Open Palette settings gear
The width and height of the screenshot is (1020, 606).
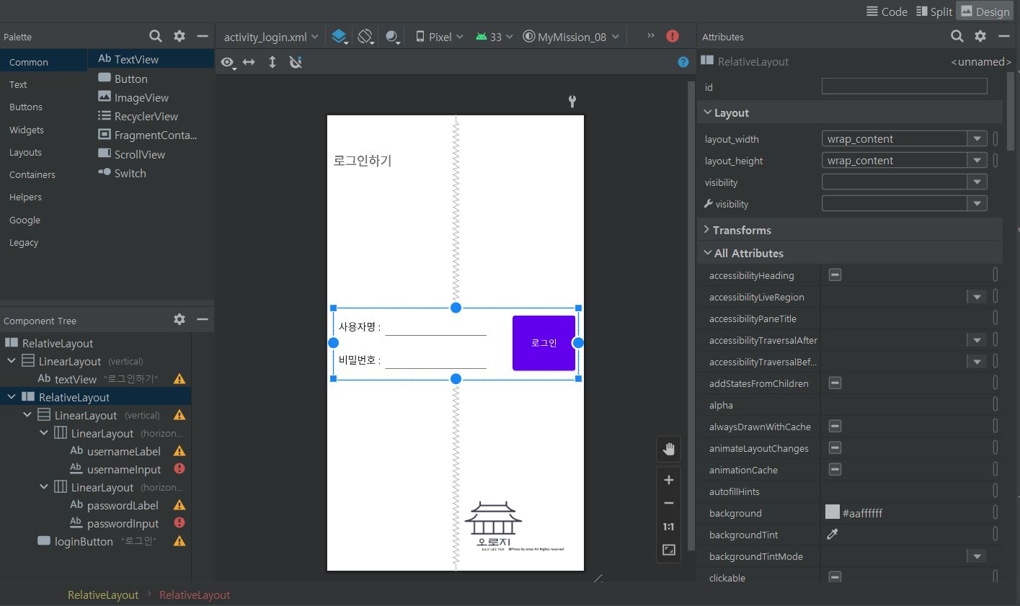179,36
